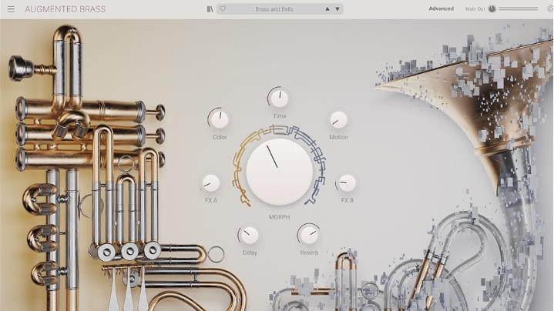The image size is (554, 311).
Task: Select previous preset with up arrow
Action: pos(327,9)
